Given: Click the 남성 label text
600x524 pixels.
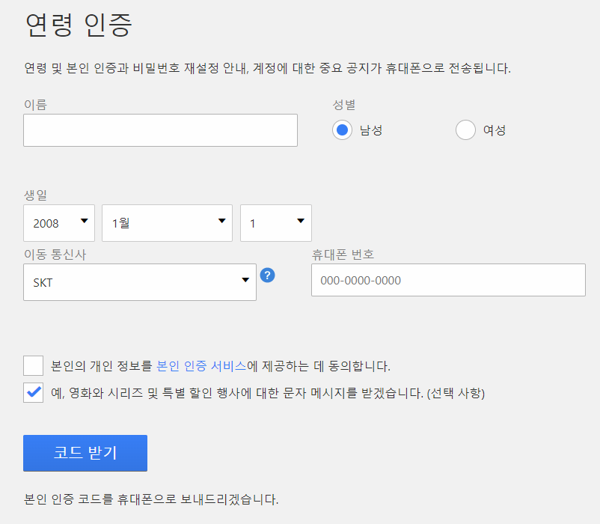Looking at the screenshot, I should pos(371,130).
